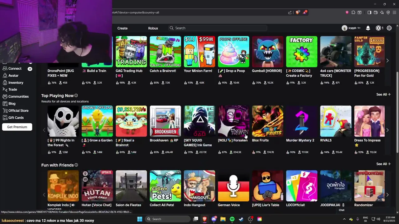Click See All for Top Playing Now

[x=383, y=94]
